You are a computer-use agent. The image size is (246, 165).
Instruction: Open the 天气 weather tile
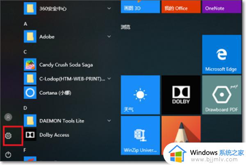(x=140, y=95)
